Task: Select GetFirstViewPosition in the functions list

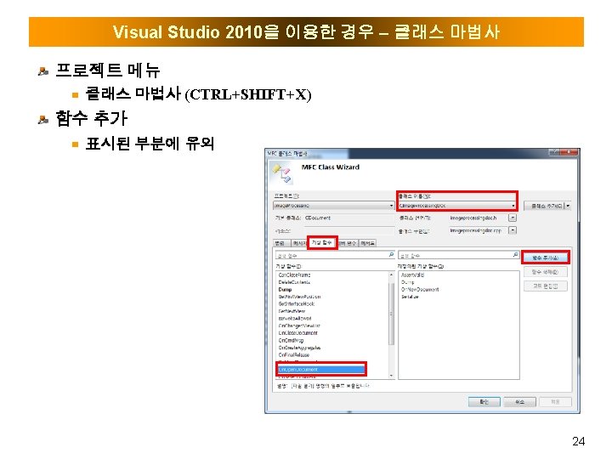Action: tap(299, 297)
